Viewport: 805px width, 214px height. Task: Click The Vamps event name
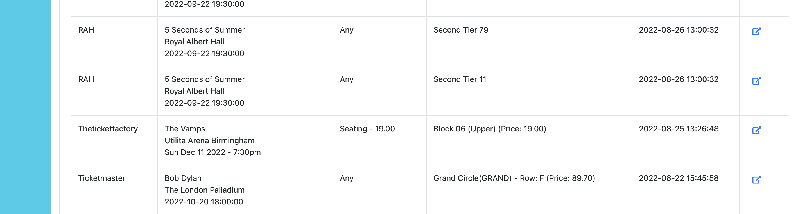click(x=185, y=129)
